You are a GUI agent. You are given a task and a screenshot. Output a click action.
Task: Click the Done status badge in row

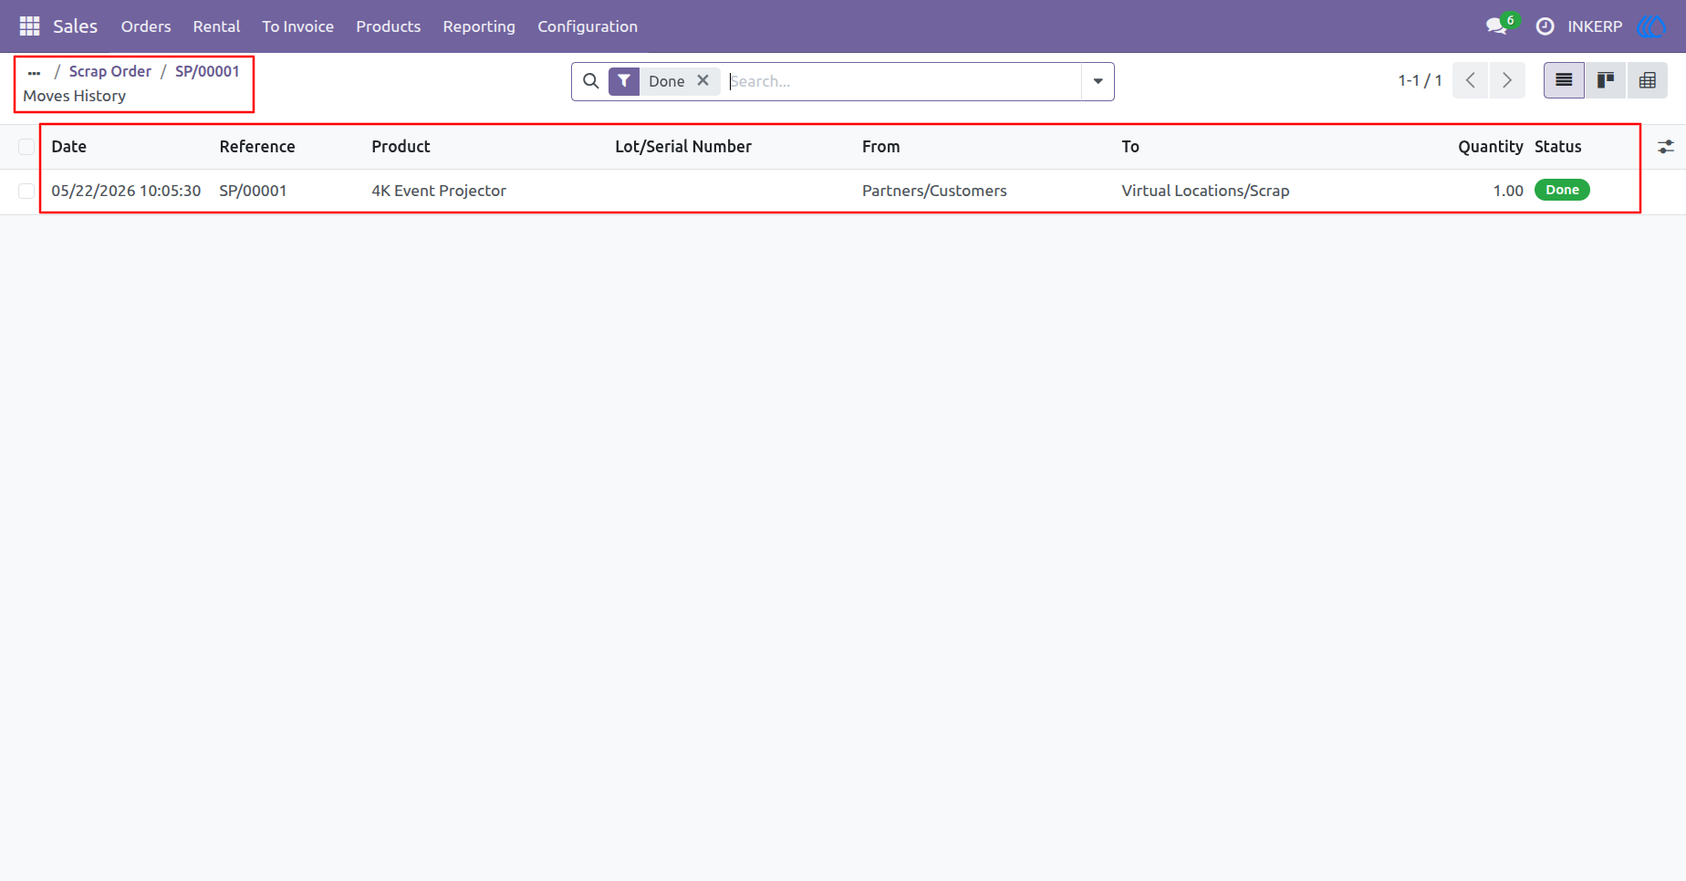pos(1562,190)
